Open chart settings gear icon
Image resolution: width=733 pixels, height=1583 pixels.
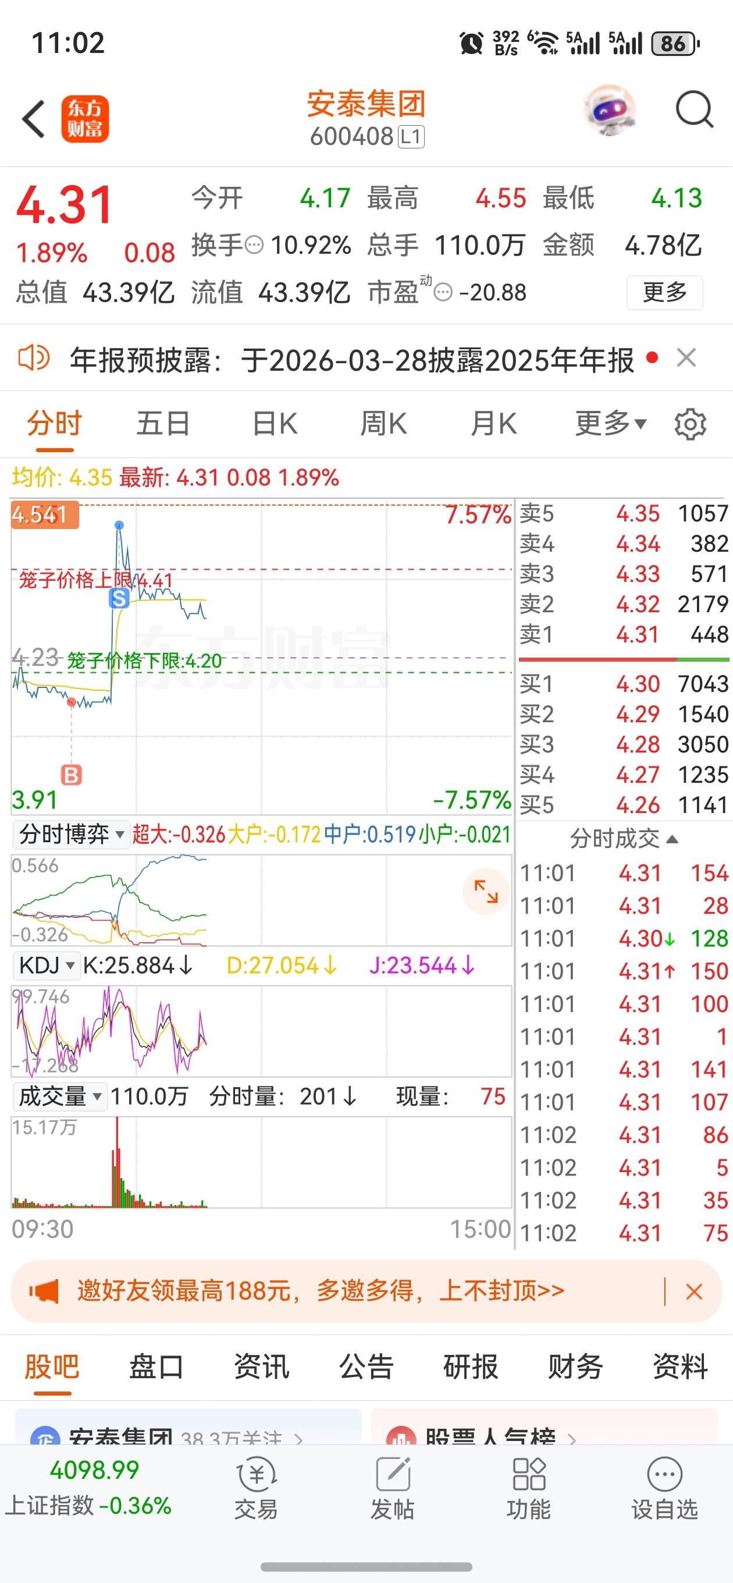pos(690,424)
